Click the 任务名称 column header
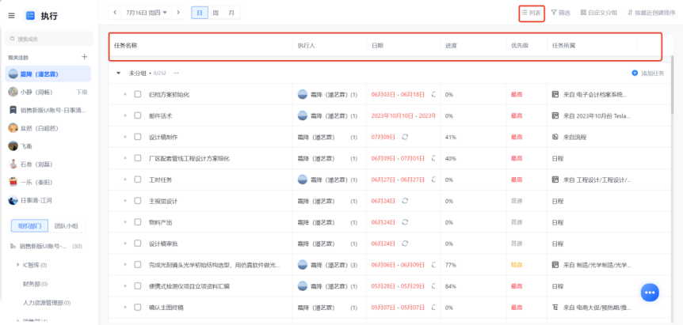 pyautogui.click(x=125, y=45)
